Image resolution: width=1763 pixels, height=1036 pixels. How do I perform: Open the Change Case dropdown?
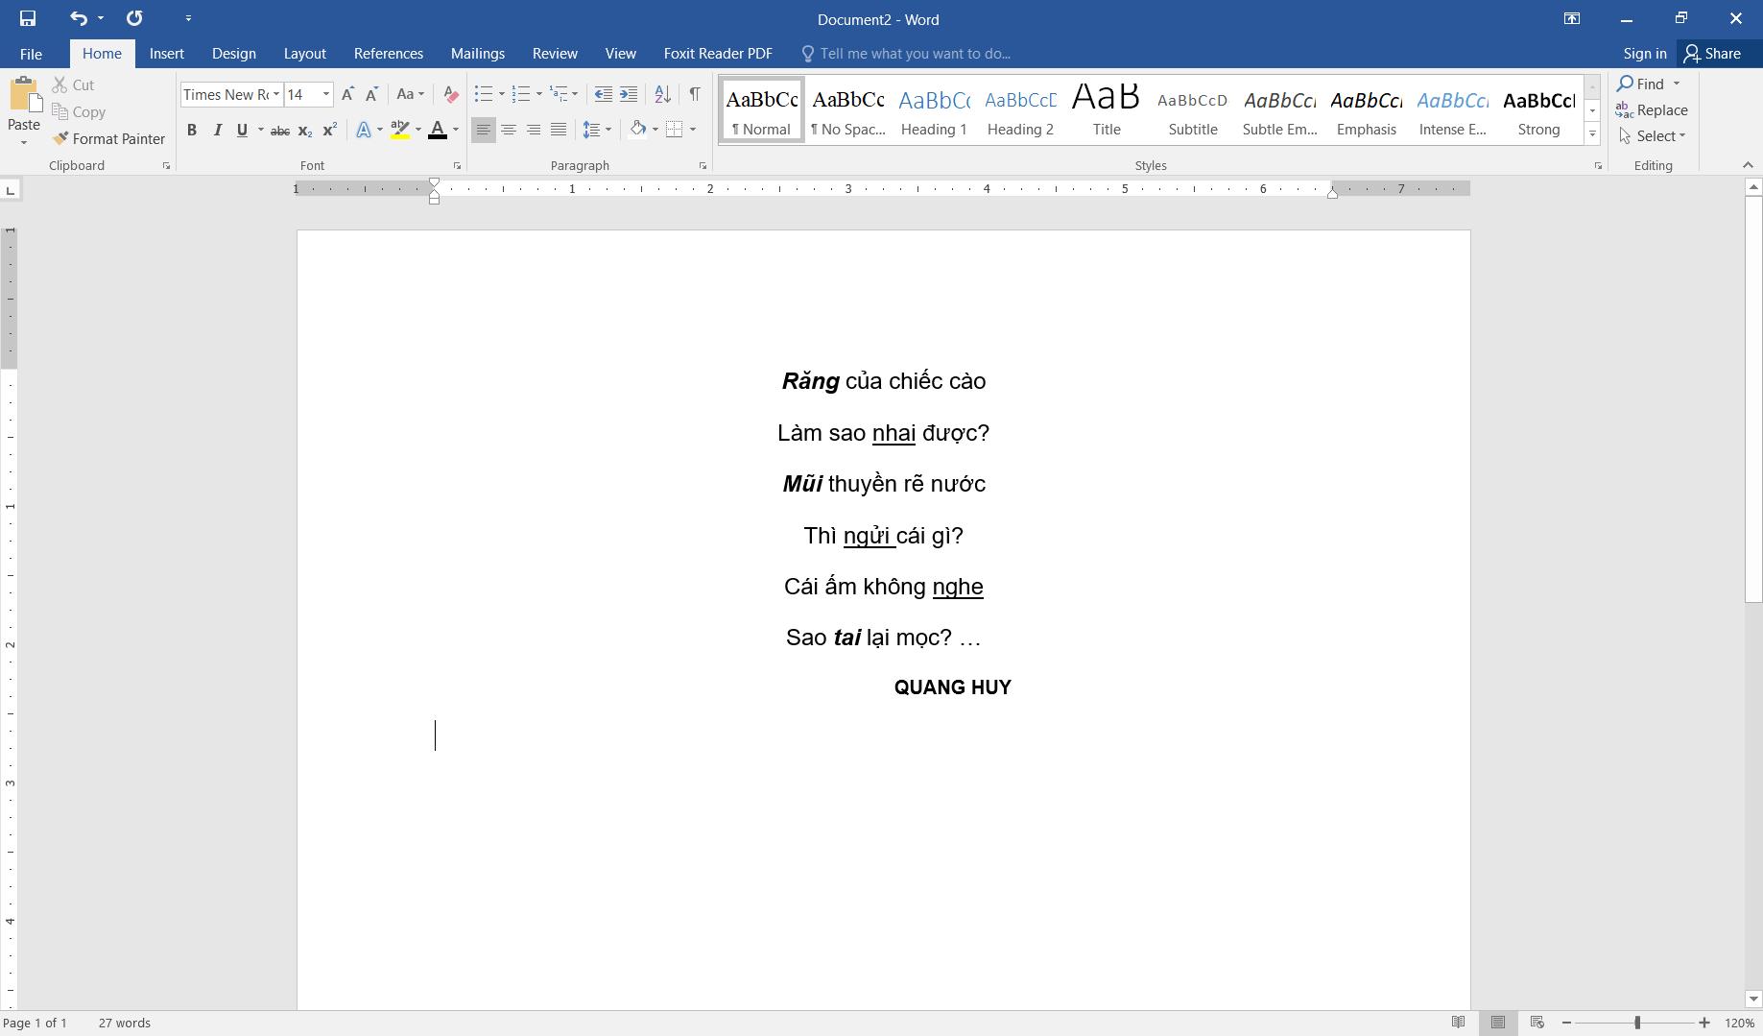(410, 94)
